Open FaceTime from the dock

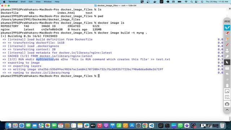(54, 126)
